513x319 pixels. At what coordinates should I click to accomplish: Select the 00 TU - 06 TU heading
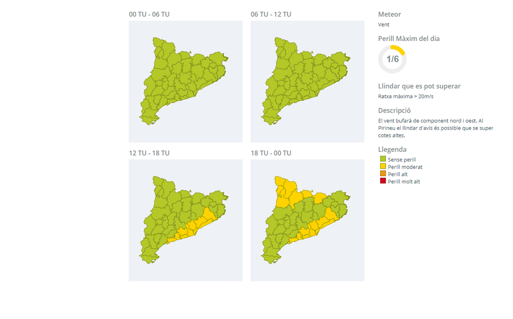pos(149,14)
